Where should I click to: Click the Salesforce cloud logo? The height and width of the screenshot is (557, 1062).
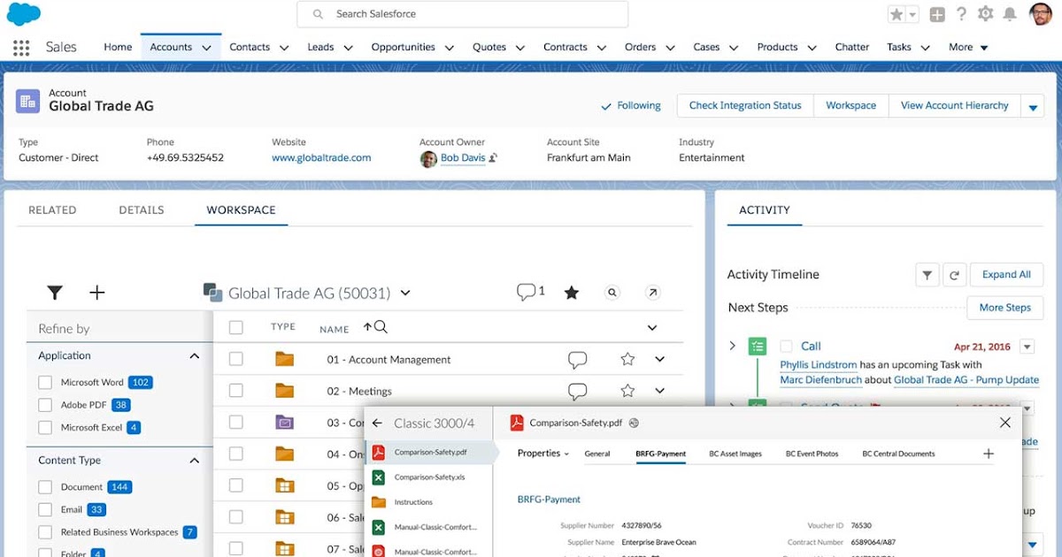[x=24, y=14]
